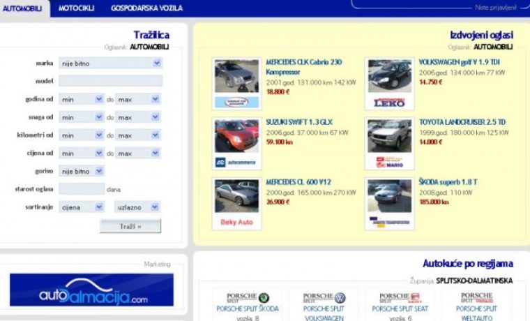
Task: Open Suzuki Swift 1.3 GLX listing
Action: [x=299, y=122]
